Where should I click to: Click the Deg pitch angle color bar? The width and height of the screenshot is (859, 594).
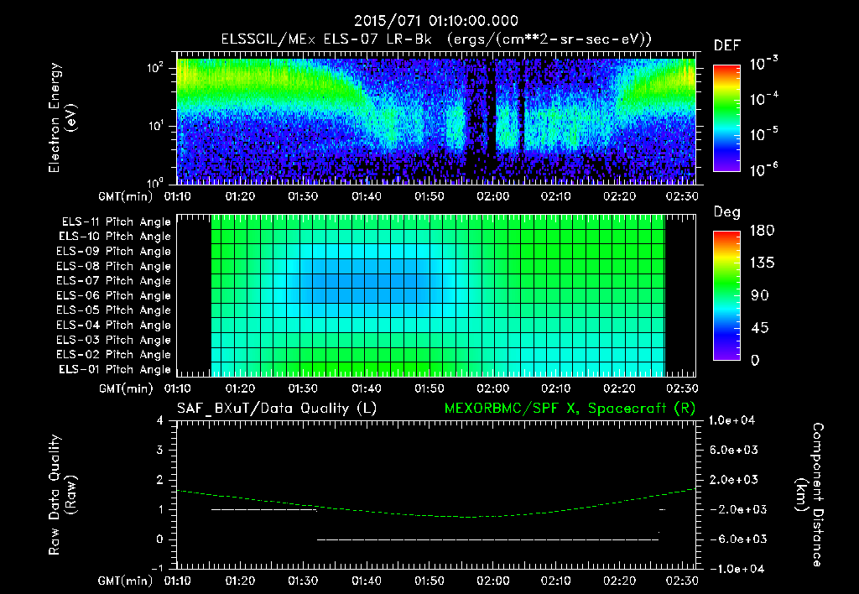tap(726, 295)
